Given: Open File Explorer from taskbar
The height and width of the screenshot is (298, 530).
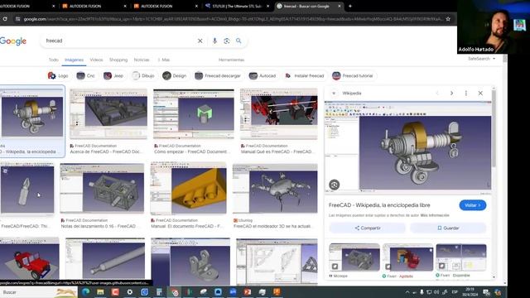Looking at the screenshot, I should 100,292.
